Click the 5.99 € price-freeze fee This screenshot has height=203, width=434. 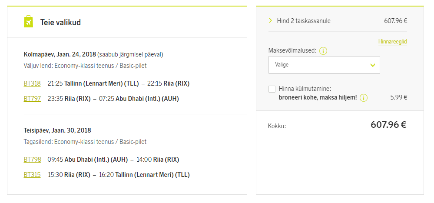pyautogui.click(x=398, y=97)
